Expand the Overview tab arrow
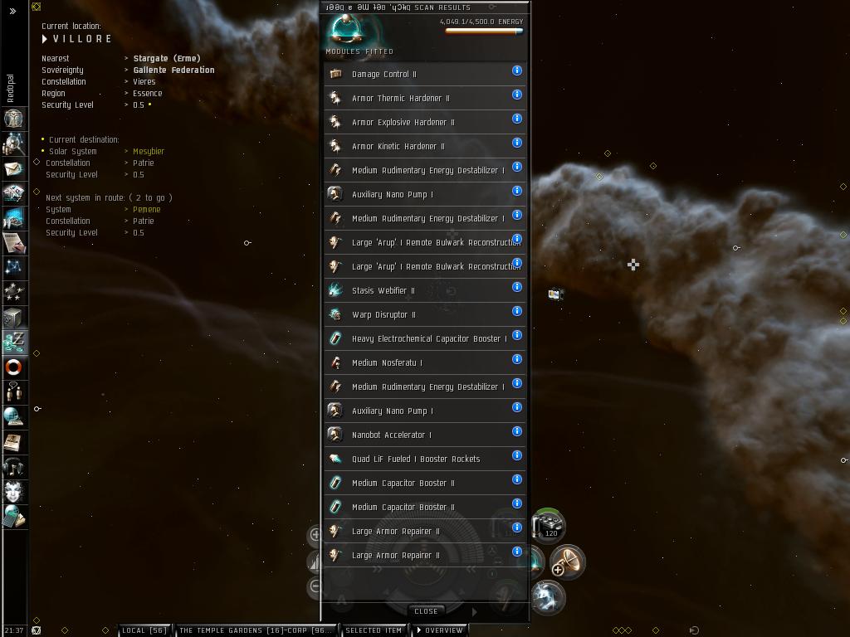 (x=418, y=630)
